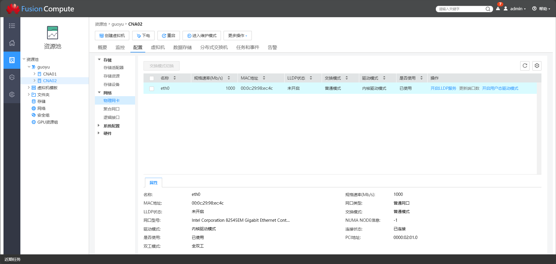
Task: Click the 文件夹 folder icon
Action: 34,95
